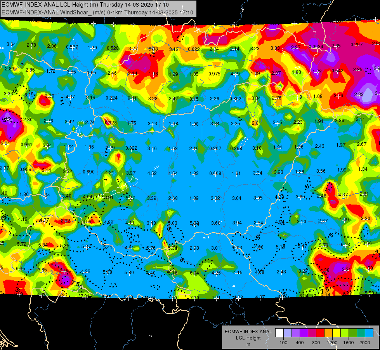
Task: Click the wind shear value 2.78
Action: pos(31,45)
